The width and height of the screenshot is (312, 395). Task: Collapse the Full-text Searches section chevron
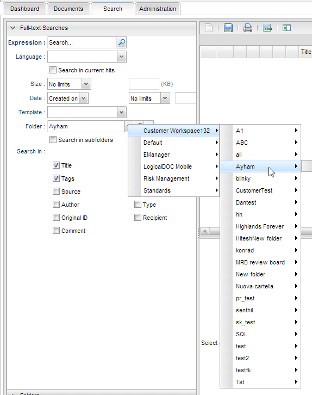(x=13, y=28)
